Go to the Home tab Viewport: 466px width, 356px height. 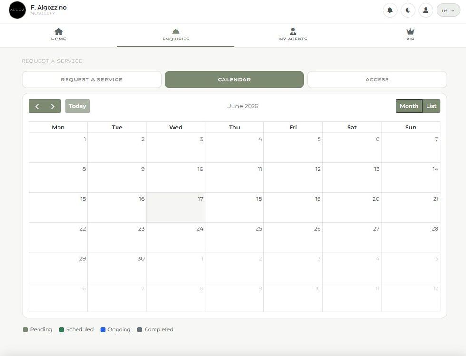click(x=58, y=35)
